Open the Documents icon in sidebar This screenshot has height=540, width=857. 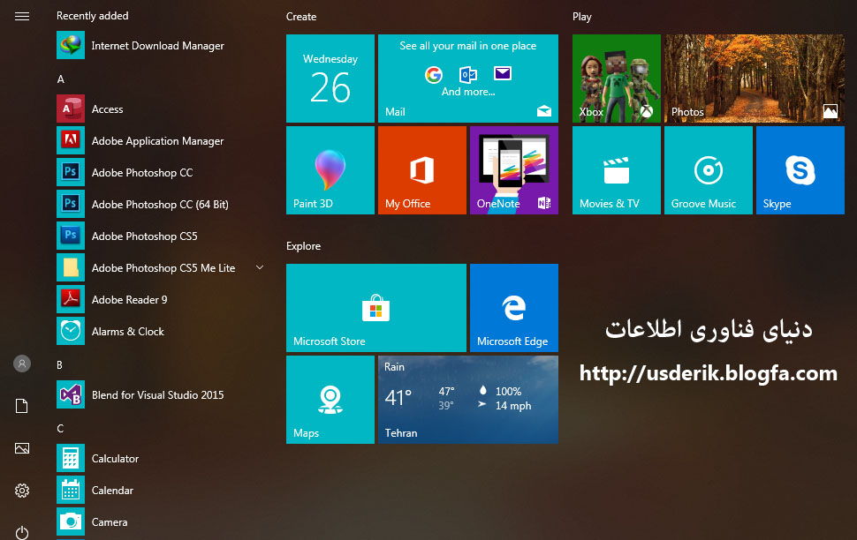point(22,406)
